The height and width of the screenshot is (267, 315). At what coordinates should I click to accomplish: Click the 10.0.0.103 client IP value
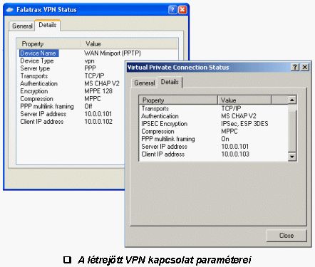[235, 154]
